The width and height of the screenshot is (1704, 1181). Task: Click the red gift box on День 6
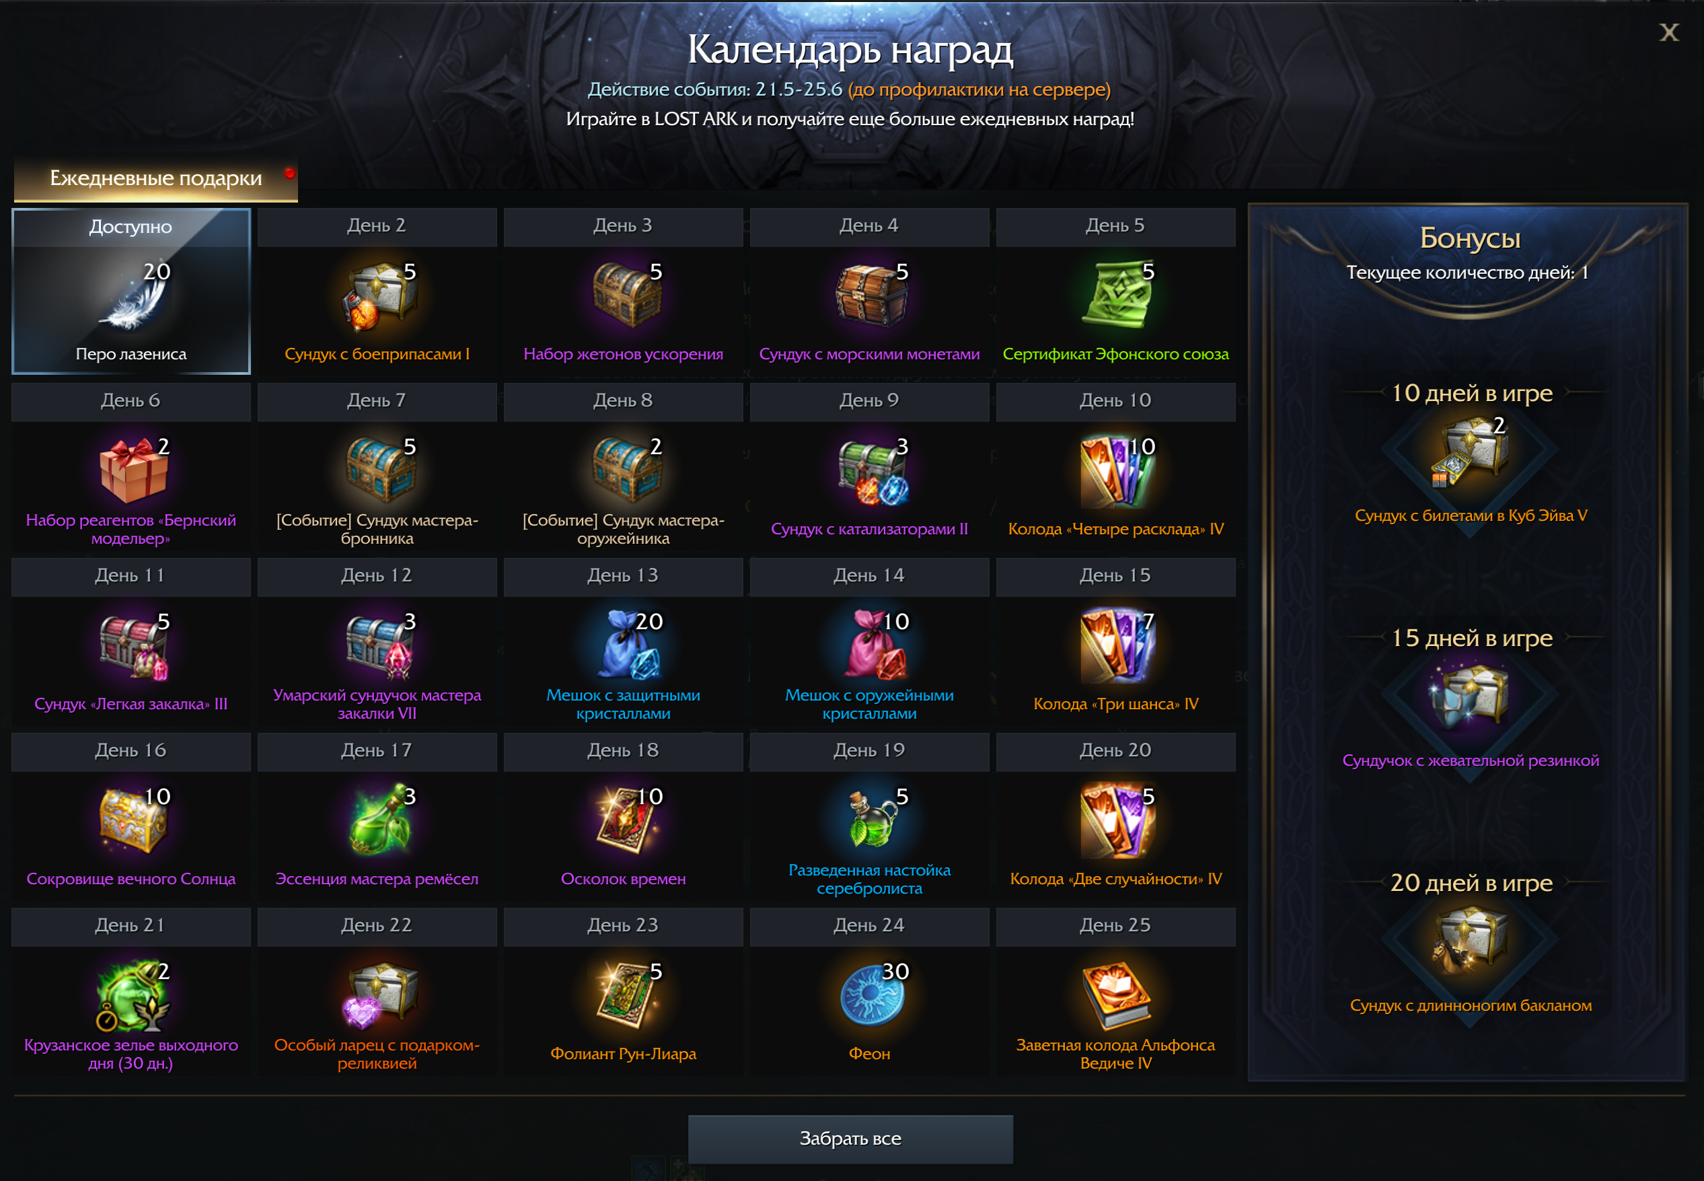click(x=133, y=470)
